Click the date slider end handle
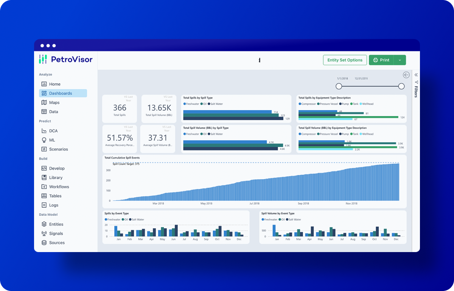The width and height of the screenshot is (454, 291). 401,87
